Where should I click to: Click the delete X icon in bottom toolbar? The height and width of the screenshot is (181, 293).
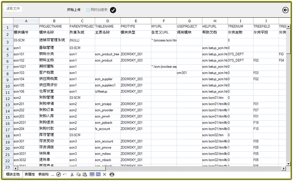(x=104, y=174)
